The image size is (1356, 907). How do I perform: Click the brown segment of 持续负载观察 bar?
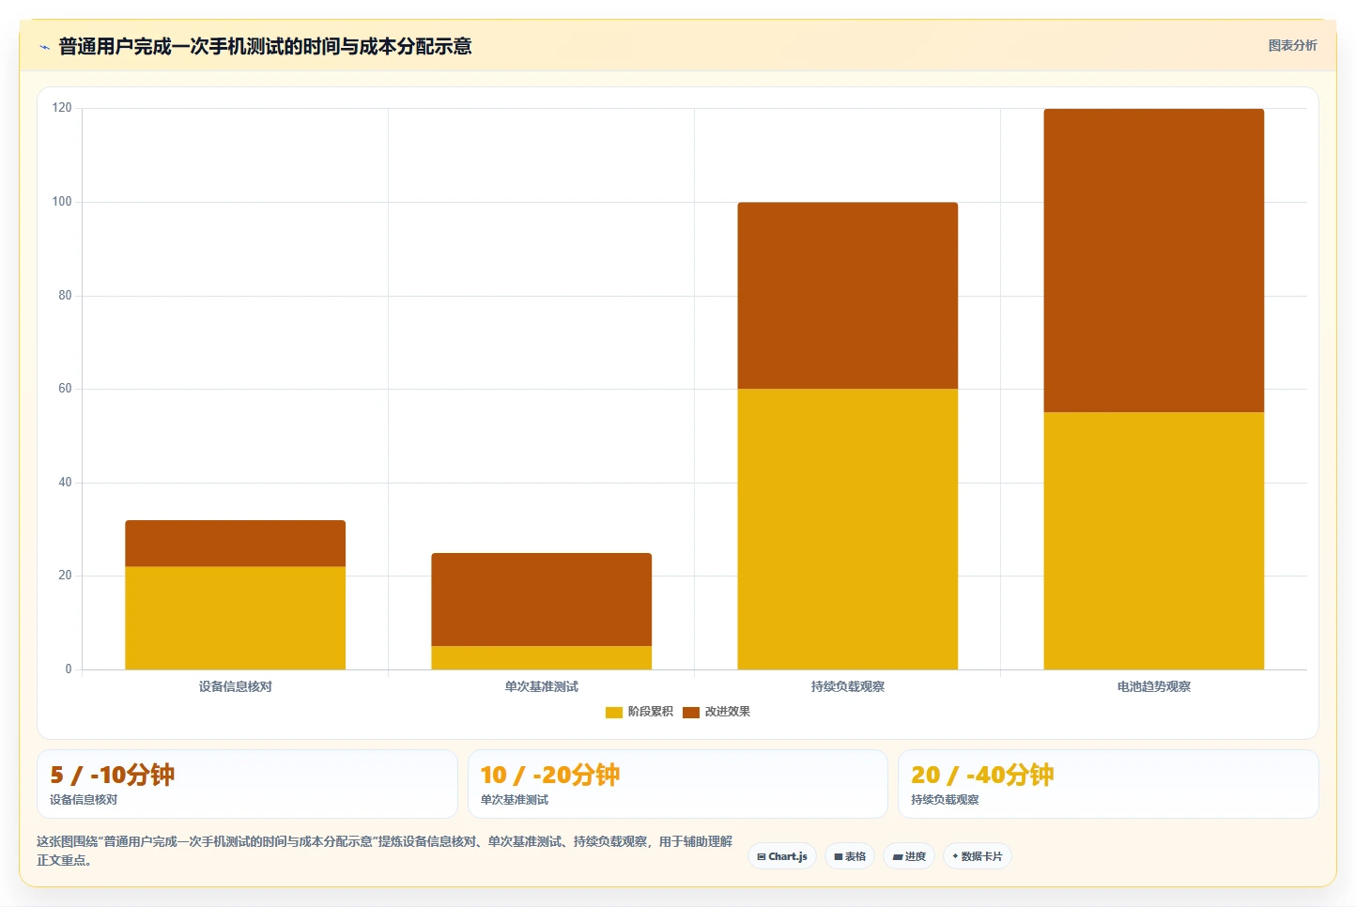coord(848,296)
